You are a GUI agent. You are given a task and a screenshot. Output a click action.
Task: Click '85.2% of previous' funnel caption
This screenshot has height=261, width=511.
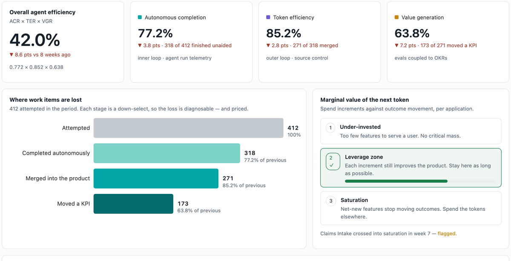tap(244, 186)
